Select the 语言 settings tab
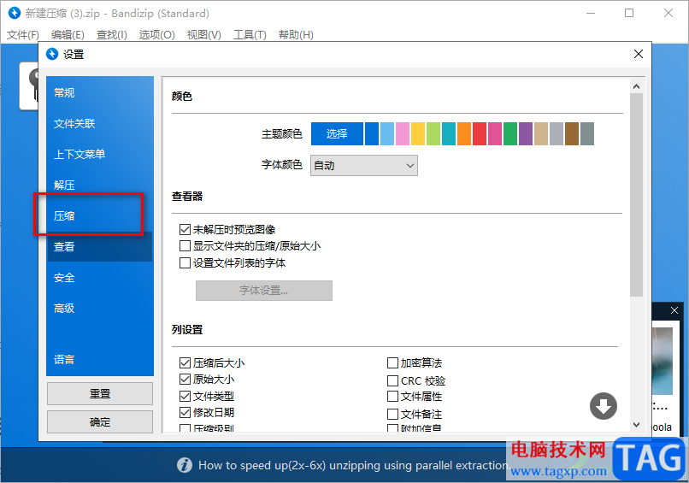 [100, 360]
